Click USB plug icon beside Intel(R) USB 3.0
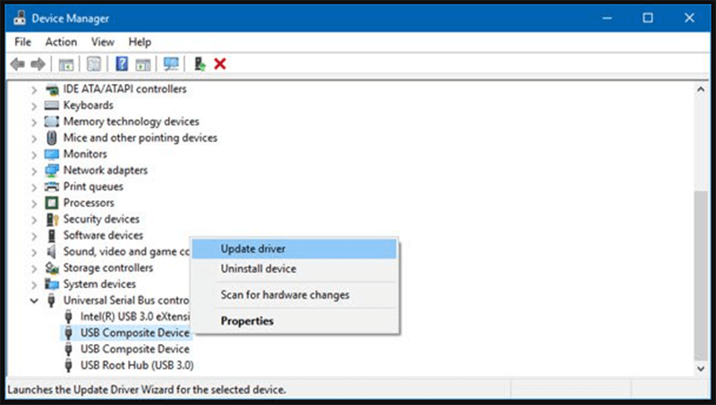This screenshot has width=716, height=405. coord(69,316)
